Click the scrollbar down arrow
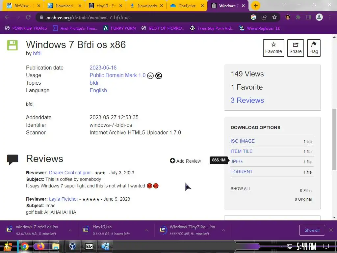 (x=334, y=217)
